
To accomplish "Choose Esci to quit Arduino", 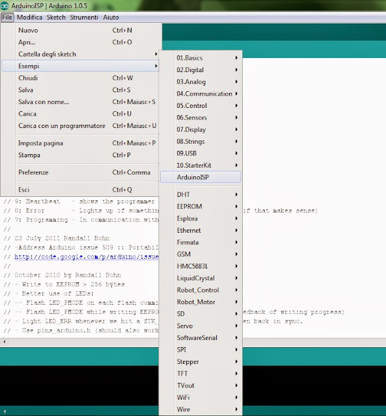I will point(80,190).
